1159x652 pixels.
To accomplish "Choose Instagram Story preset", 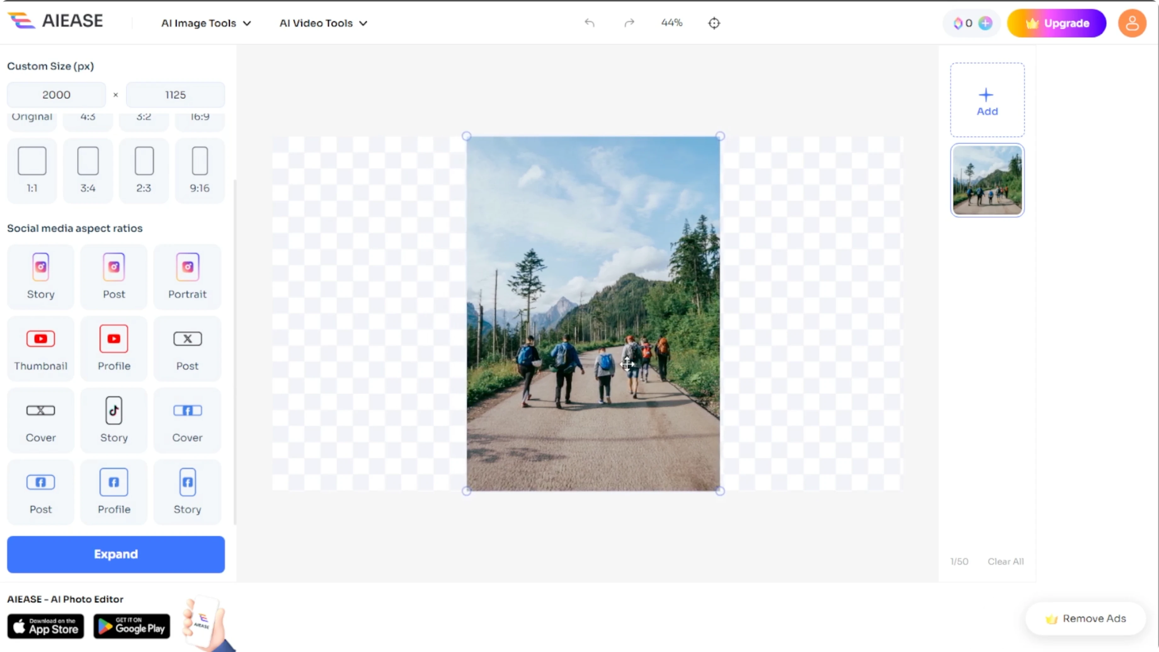I will click(x=41, y=277).
